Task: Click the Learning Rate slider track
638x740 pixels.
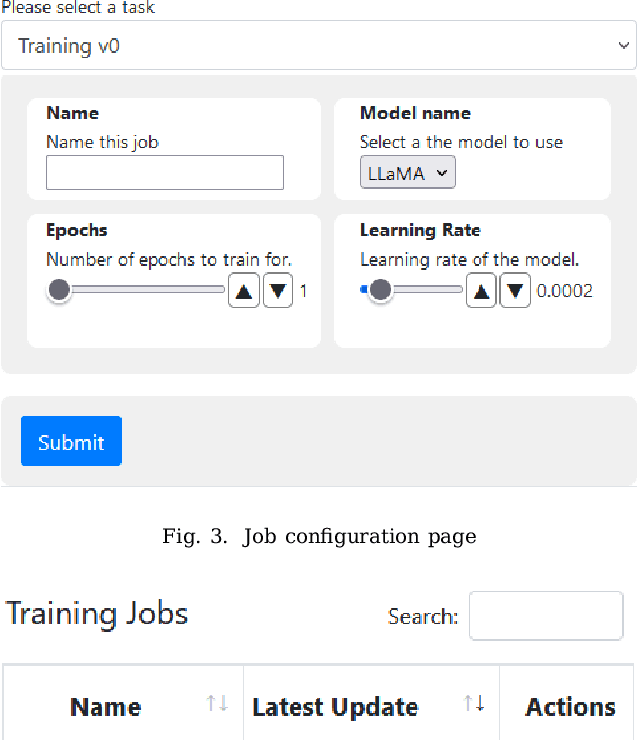Action: tap(429, 290)
